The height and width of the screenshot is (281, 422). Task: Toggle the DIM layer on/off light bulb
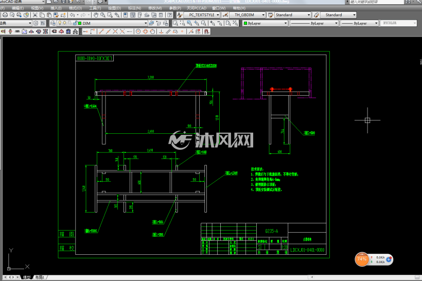60,23
